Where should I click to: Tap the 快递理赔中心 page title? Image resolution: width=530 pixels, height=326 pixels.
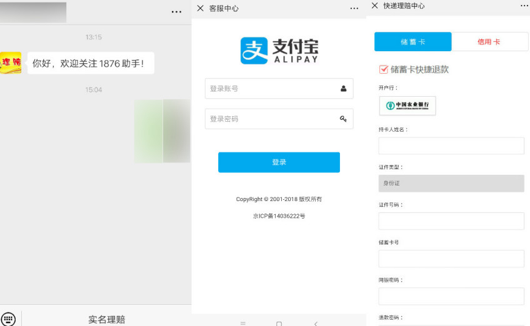[x=404, y=6]
